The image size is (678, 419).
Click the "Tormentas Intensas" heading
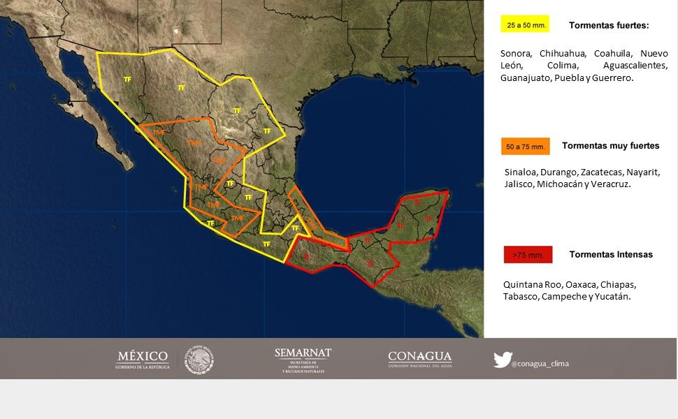point(611,254)
